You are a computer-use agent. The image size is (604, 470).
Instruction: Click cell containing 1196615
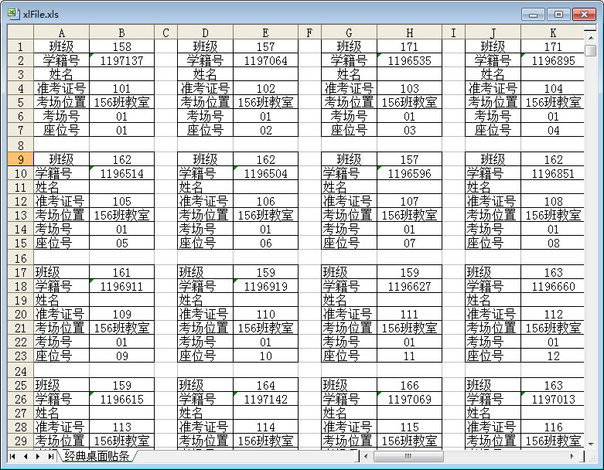tap(121, 399)
